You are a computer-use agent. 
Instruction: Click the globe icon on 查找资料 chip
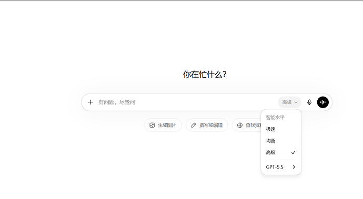[x=240, y=125]
